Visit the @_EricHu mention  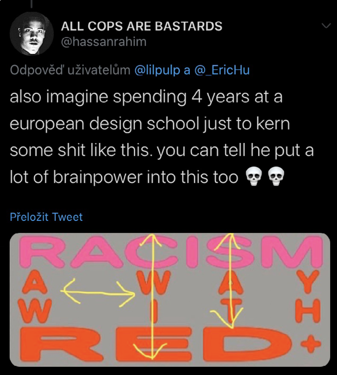click(x=222, y=70)
